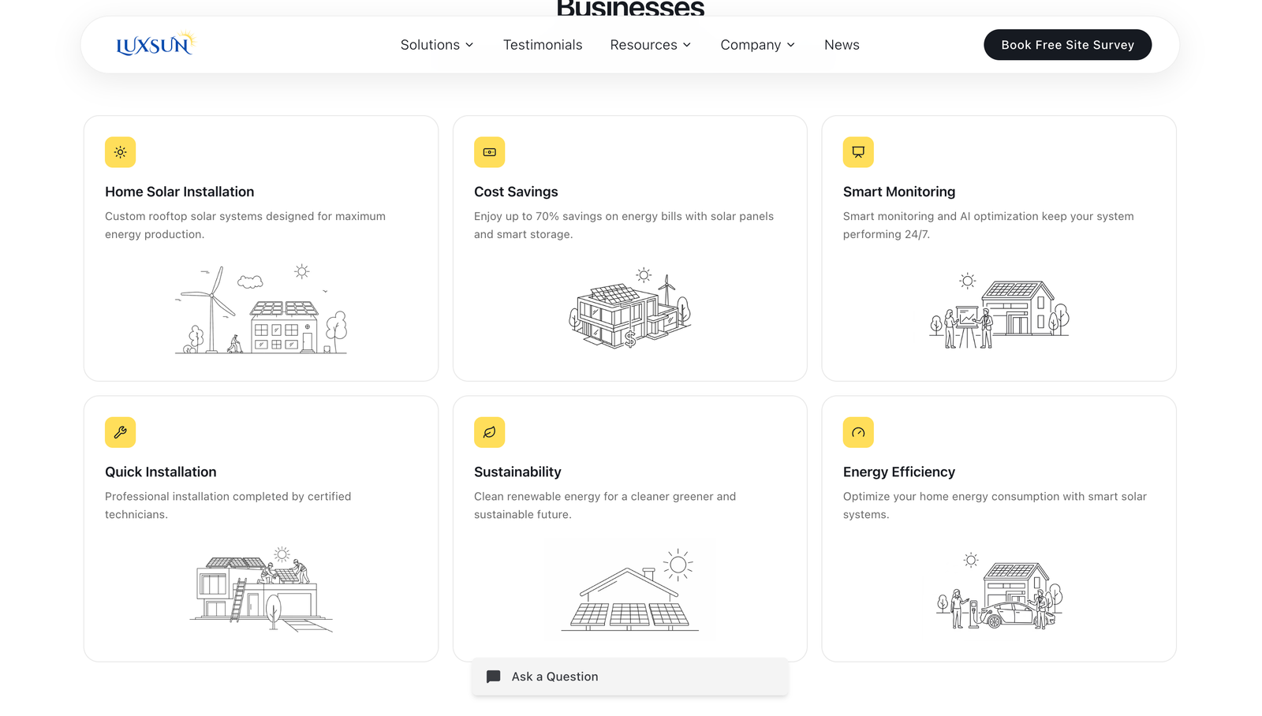Open the Resources dropdown menu

pos(651,45)
